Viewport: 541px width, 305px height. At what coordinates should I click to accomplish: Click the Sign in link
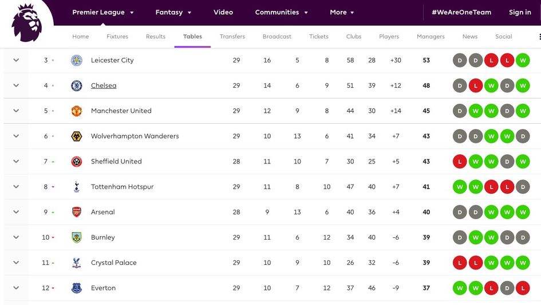click(520, 12)
